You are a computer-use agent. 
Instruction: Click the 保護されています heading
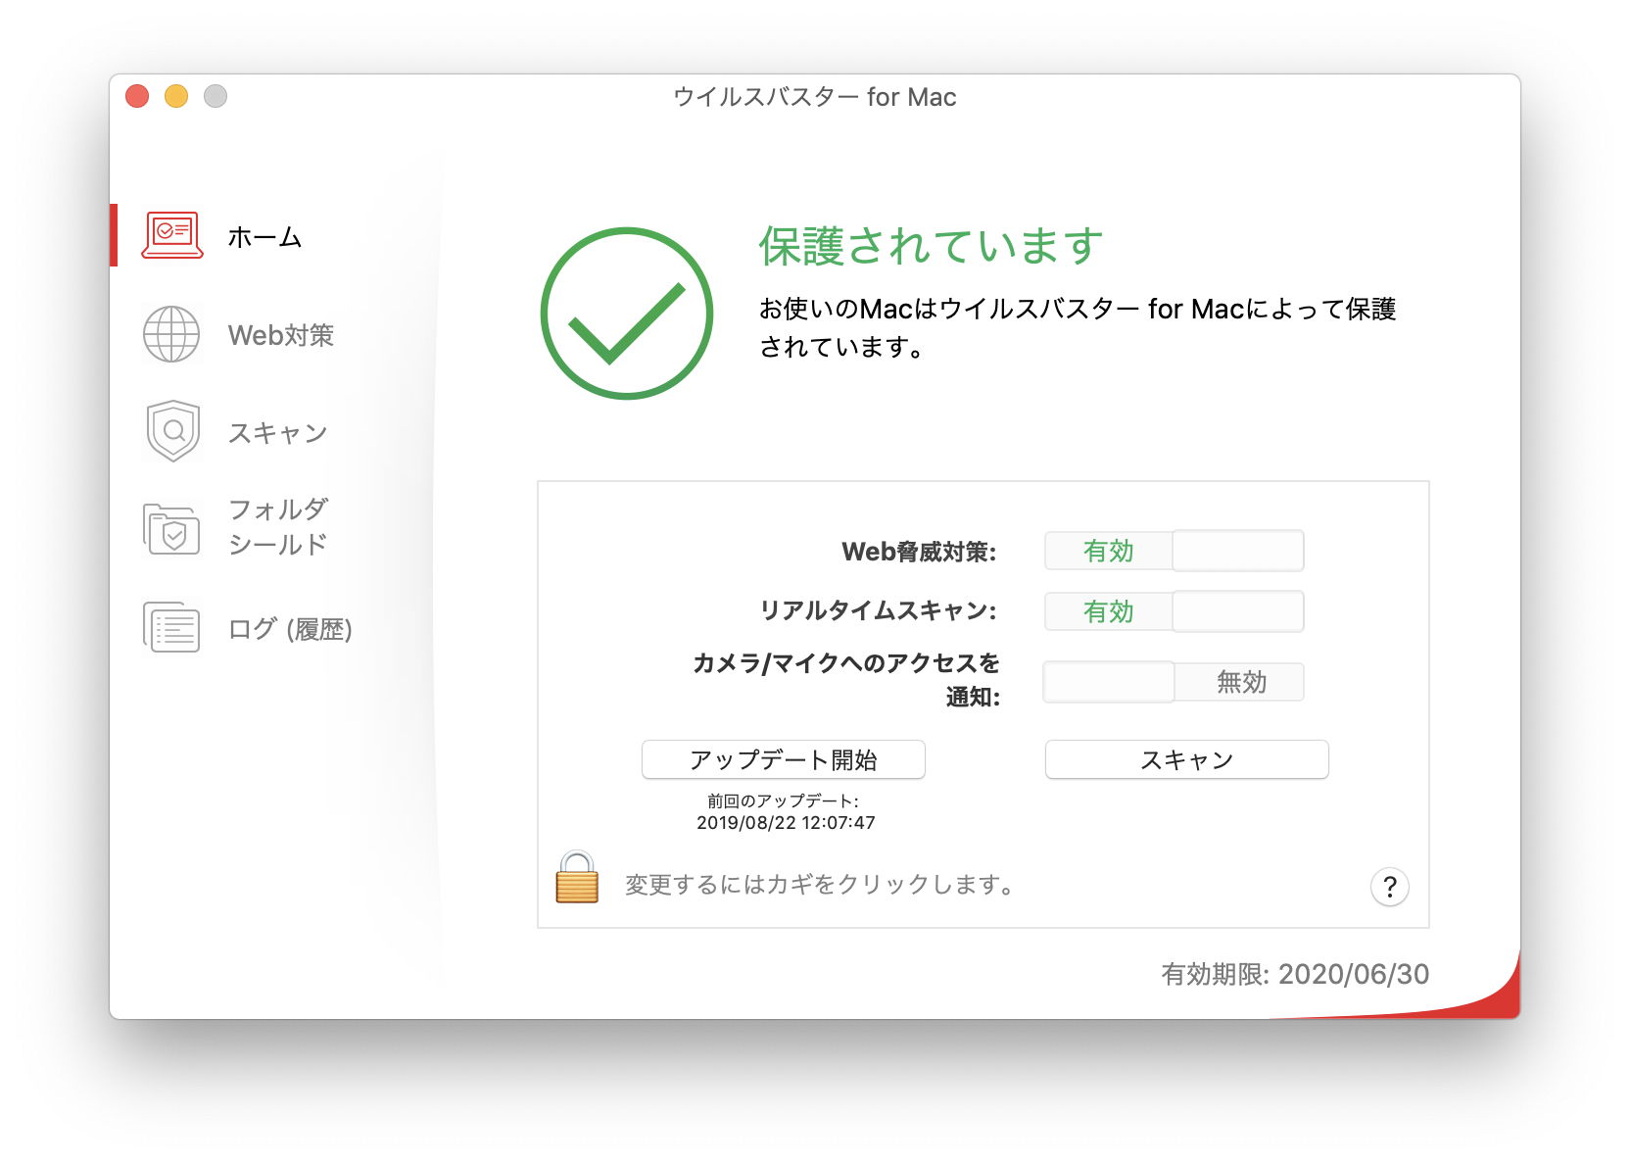click(x=931, y=246)
